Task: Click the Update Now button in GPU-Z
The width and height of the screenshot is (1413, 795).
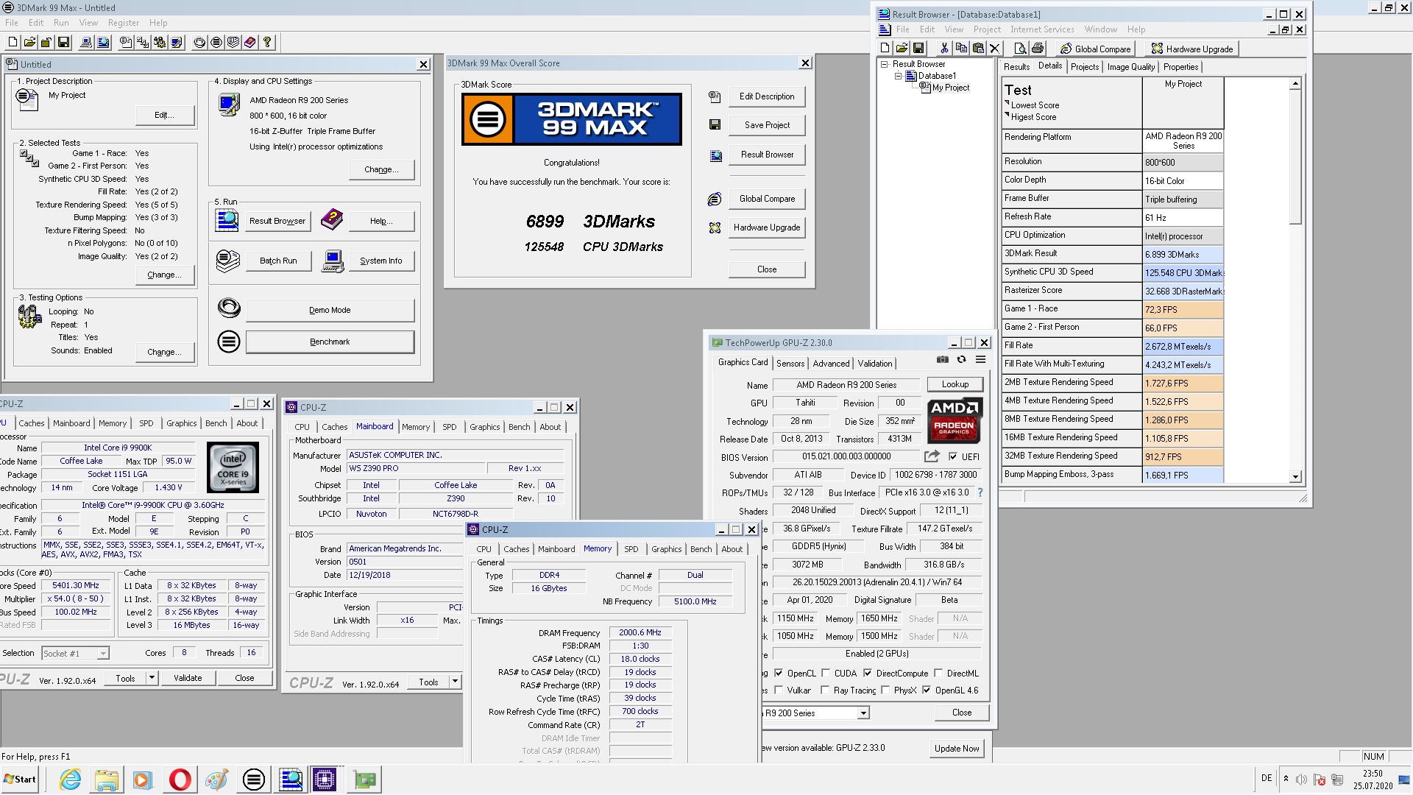Action: 957,748
